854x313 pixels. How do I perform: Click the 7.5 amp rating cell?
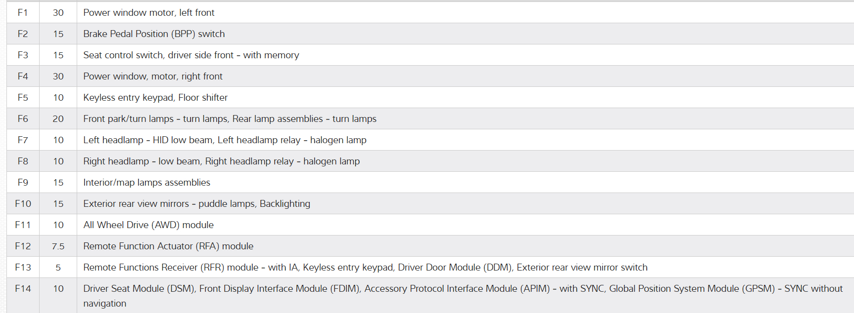point(58,246)
